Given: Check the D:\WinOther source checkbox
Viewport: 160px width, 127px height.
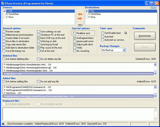Looking at the screenshot, I should tap(4, 14).
